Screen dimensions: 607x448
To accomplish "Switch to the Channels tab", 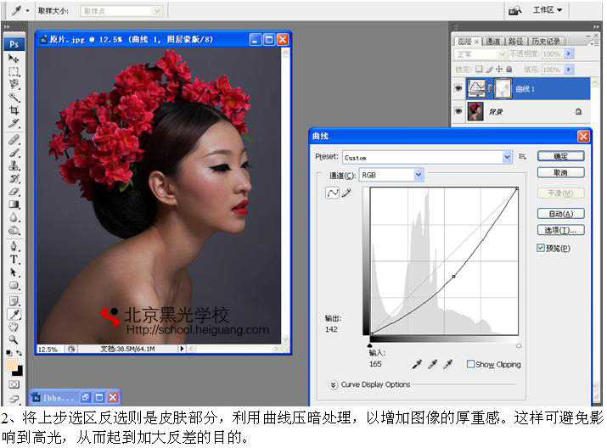I will 492,41.
